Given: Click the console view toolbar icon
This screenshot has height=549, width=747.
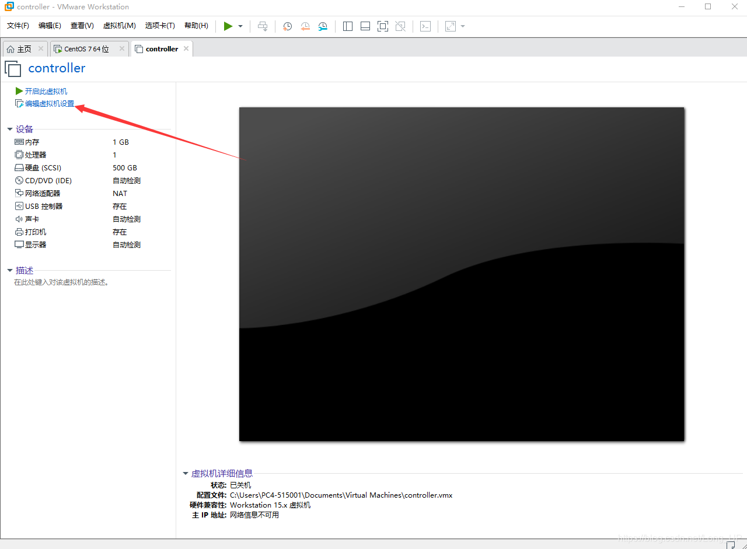Looking at the screenshot, I should tap(425, 26).
